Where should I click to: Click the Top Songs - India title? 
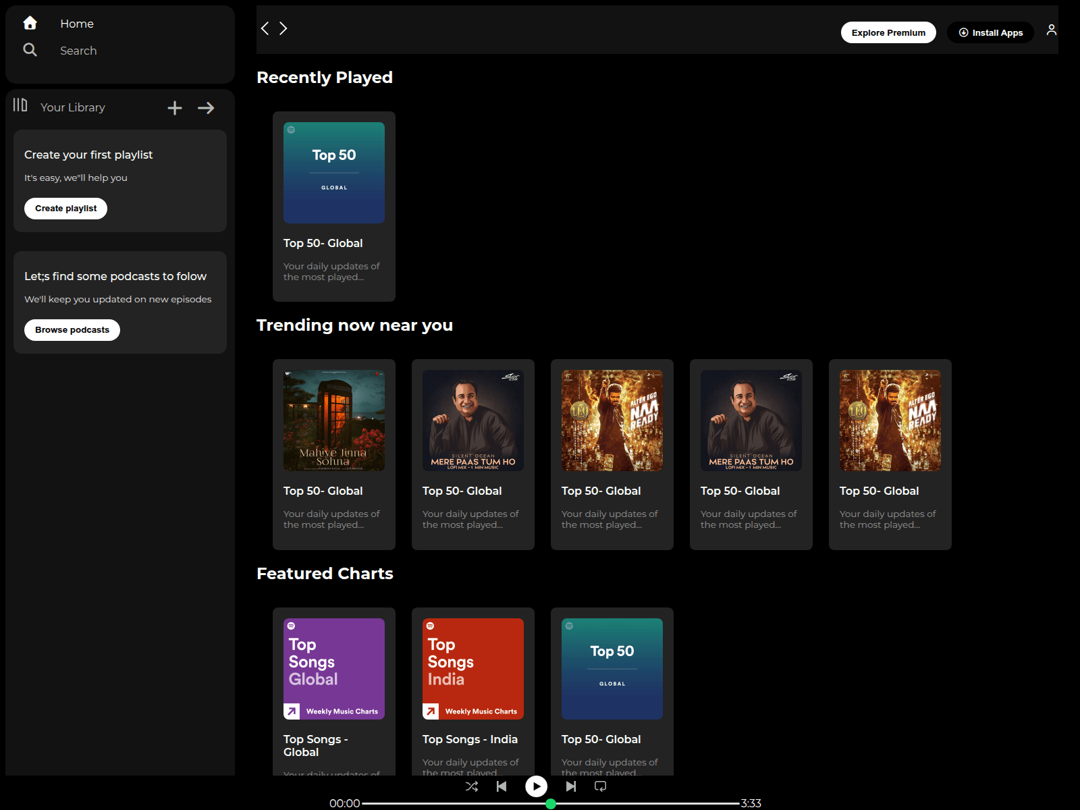coord(470,739)
